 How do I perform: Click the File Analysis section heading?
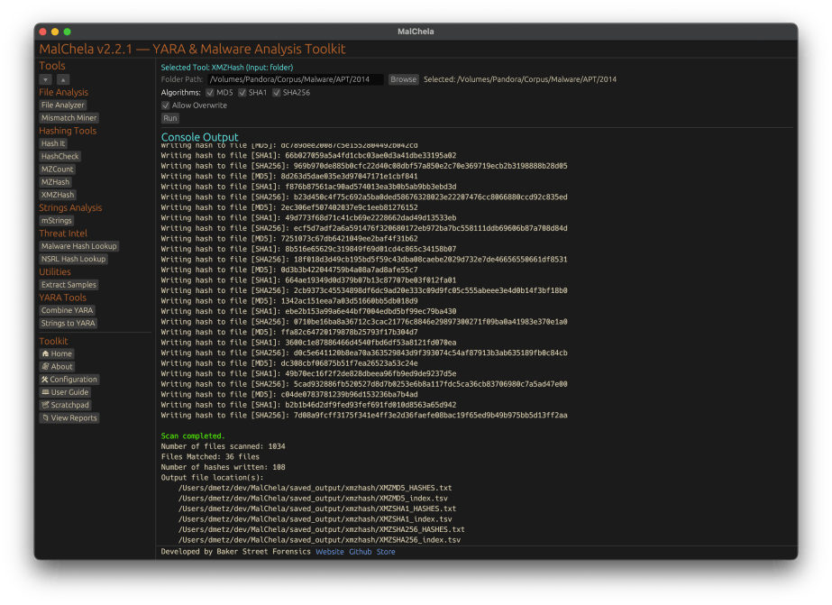[x=64, y=92]
